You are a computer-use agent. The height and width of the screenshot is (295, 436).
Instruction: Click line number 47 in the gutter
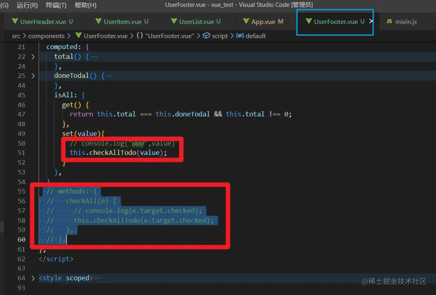pos(21,114)
